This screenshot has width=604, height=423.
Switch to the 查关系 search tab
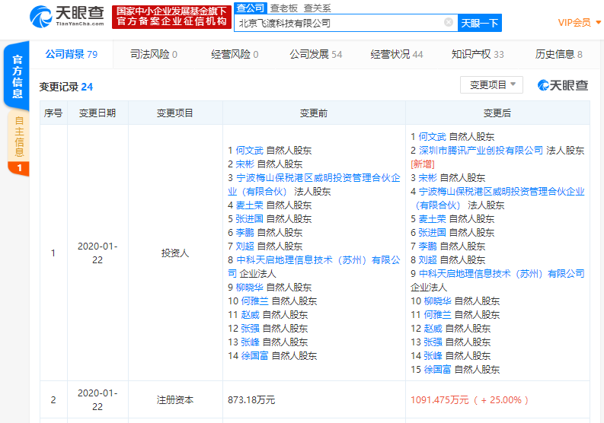click(x=317, y=8)
